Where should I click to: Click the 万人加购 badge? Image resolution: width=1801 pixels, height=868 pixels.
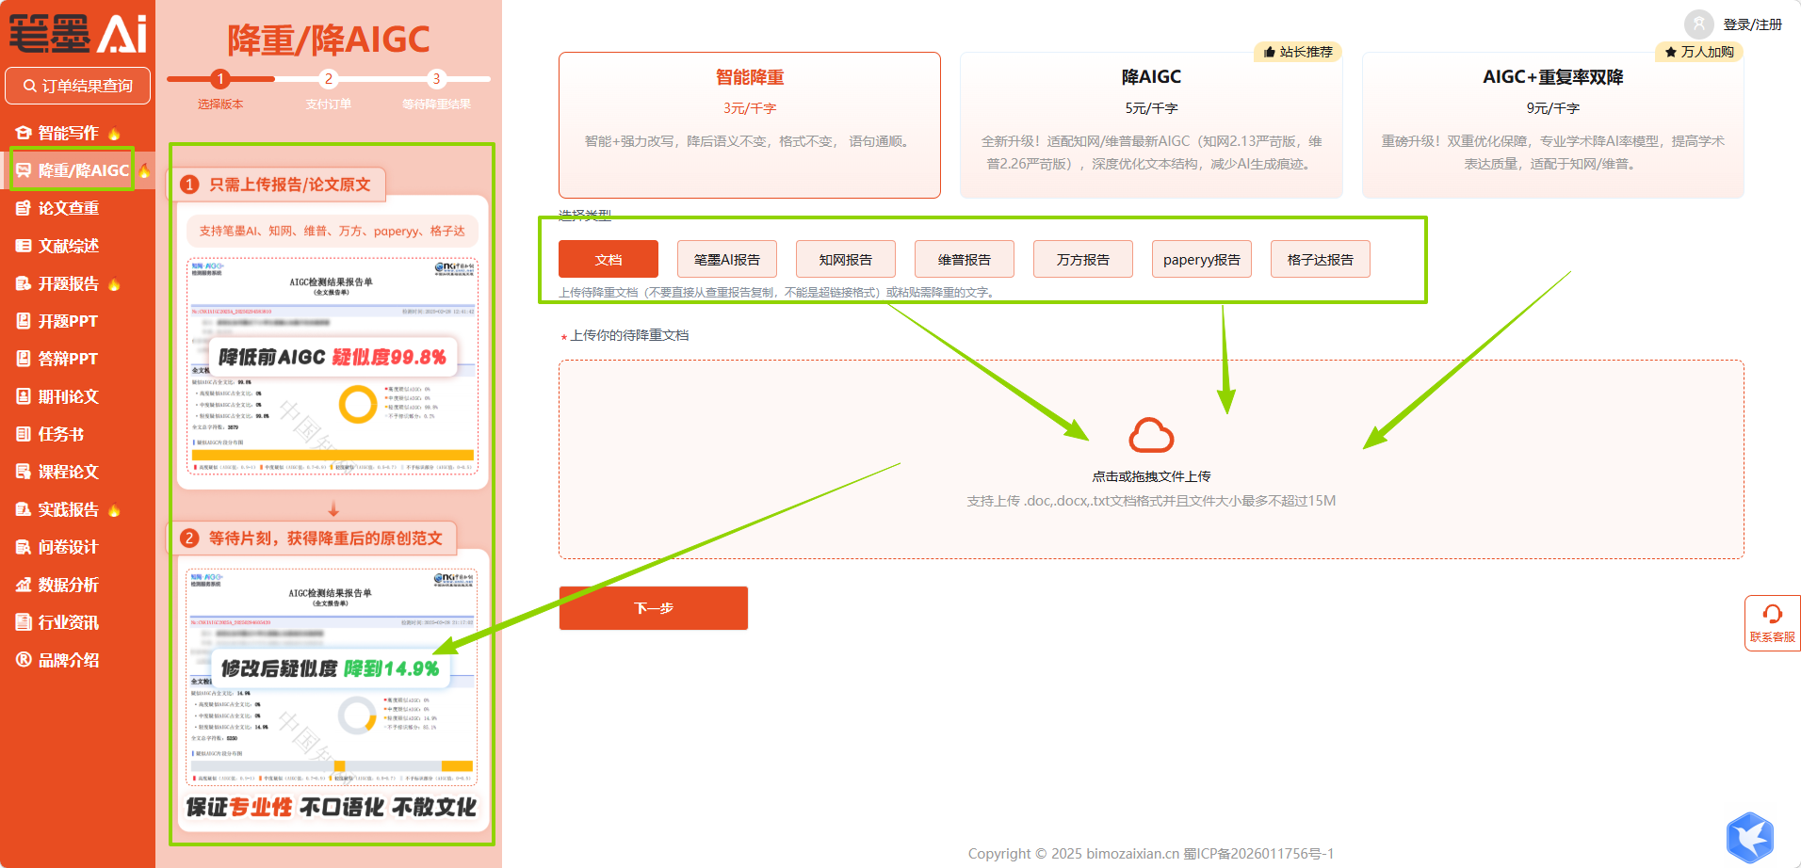1699,52
